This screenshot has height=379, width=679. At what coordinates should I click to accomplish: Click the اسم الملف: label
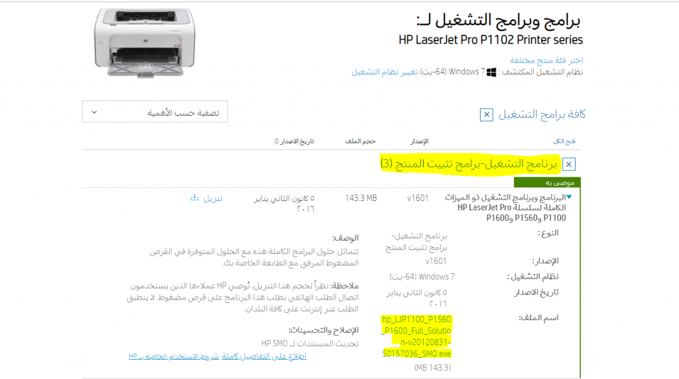pos(538,317)
